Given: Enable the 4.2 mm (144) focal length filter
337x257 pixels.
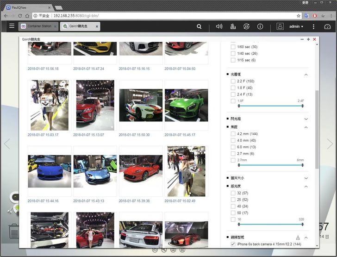Looking at the screenshot, I should tap(233, 134).
